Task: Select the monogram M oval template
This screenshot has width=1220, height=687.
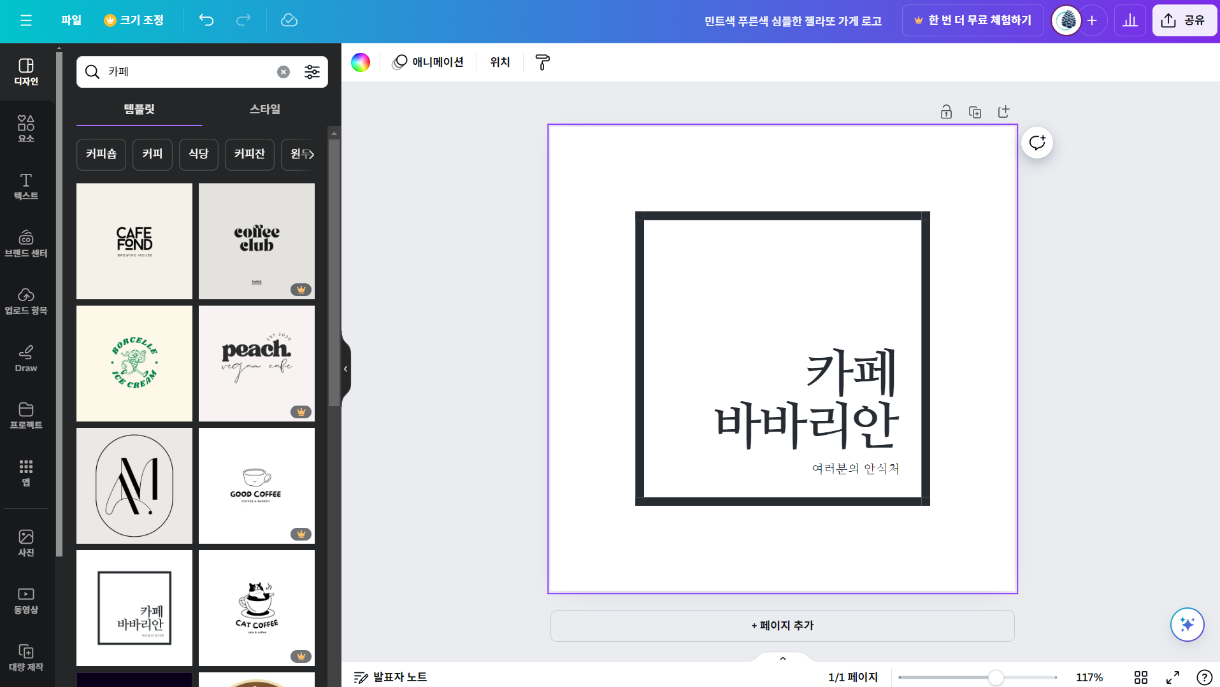Action: pos(134,486)
